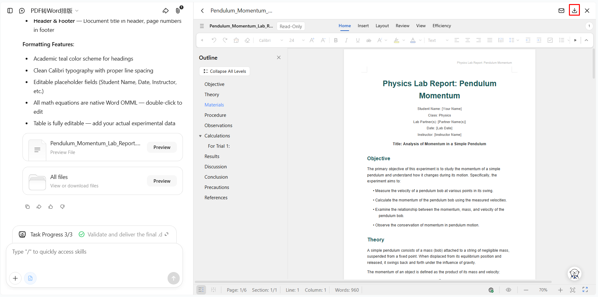The width and height of the screenshot is (598, 297).
Task: Decrease the font size
Action: point(323,40)
